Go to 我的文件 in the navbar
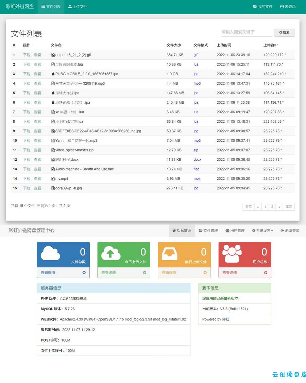This screenshot has width=306, height=383. pyautogui.click(x=263, y=6)
